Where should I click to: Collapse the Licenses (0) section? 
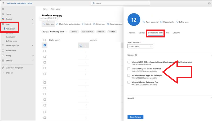(211, 55)
